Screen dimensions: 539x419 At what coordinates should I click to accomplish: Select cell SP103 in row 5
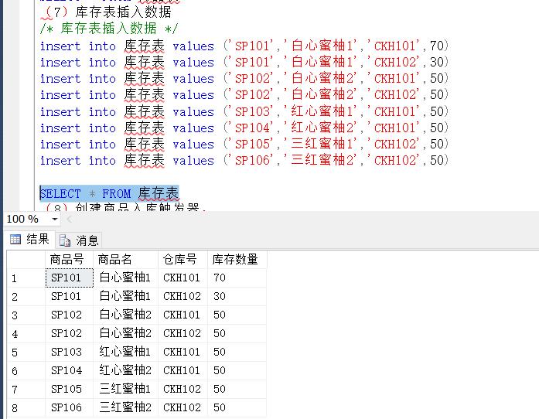(69, 352)
